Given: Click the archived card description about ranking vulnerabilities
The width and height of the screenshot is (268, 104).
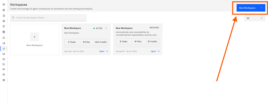Looking at the screenshot, I should click(x=136, y=34).
